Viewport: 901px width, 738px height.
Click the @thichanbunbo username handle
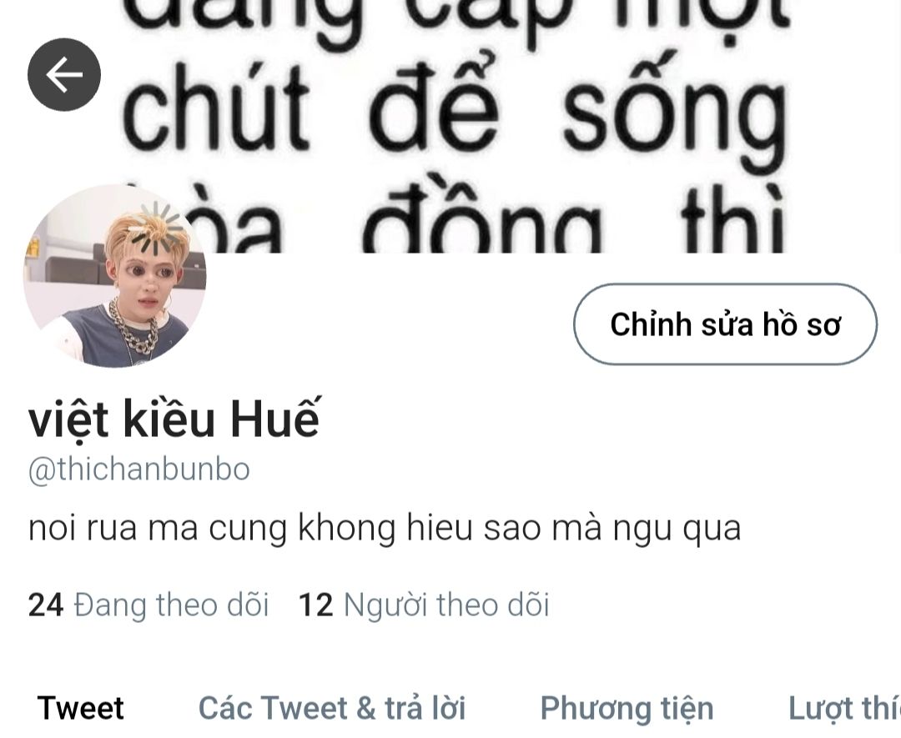point(139,469)
